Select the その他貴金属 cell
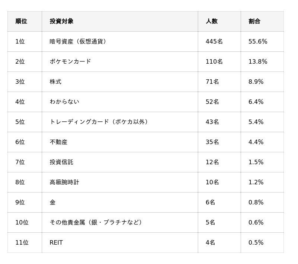 click(x=97, y=222)
